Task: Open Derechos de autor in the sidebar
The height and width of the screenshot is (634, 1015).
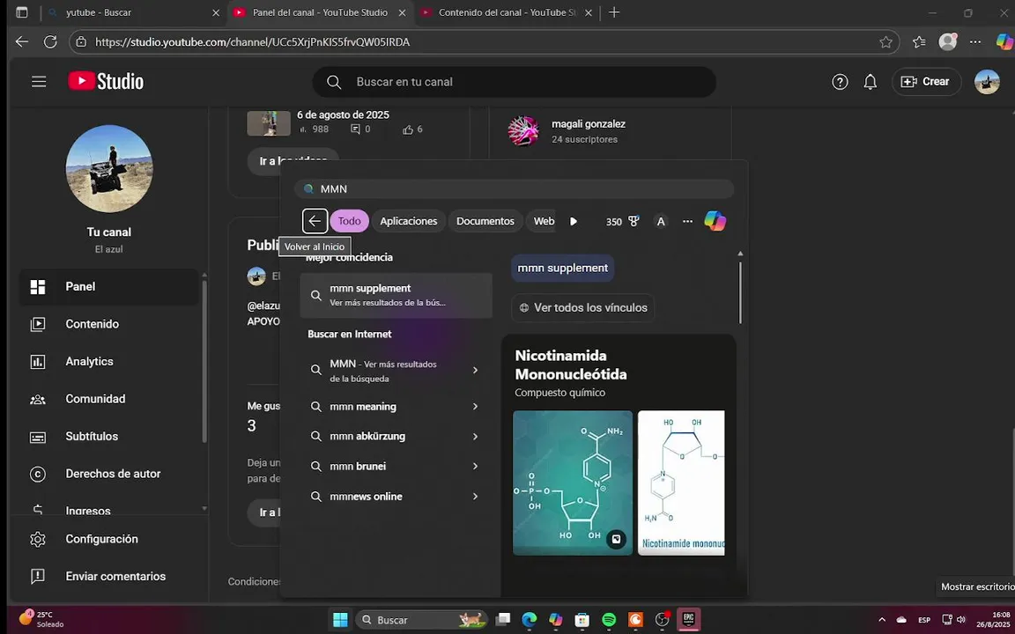Action: pos(108,475)
